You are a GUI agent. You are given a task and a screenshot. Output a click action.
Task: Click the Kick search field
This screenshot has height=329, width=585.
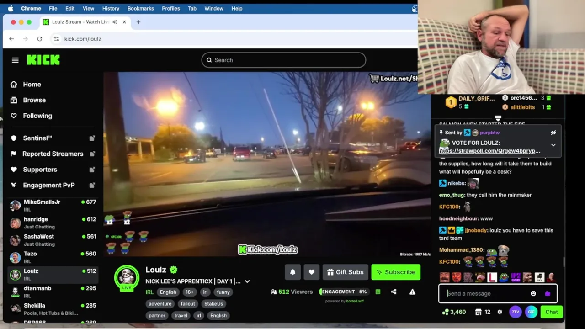click(283, 60)
